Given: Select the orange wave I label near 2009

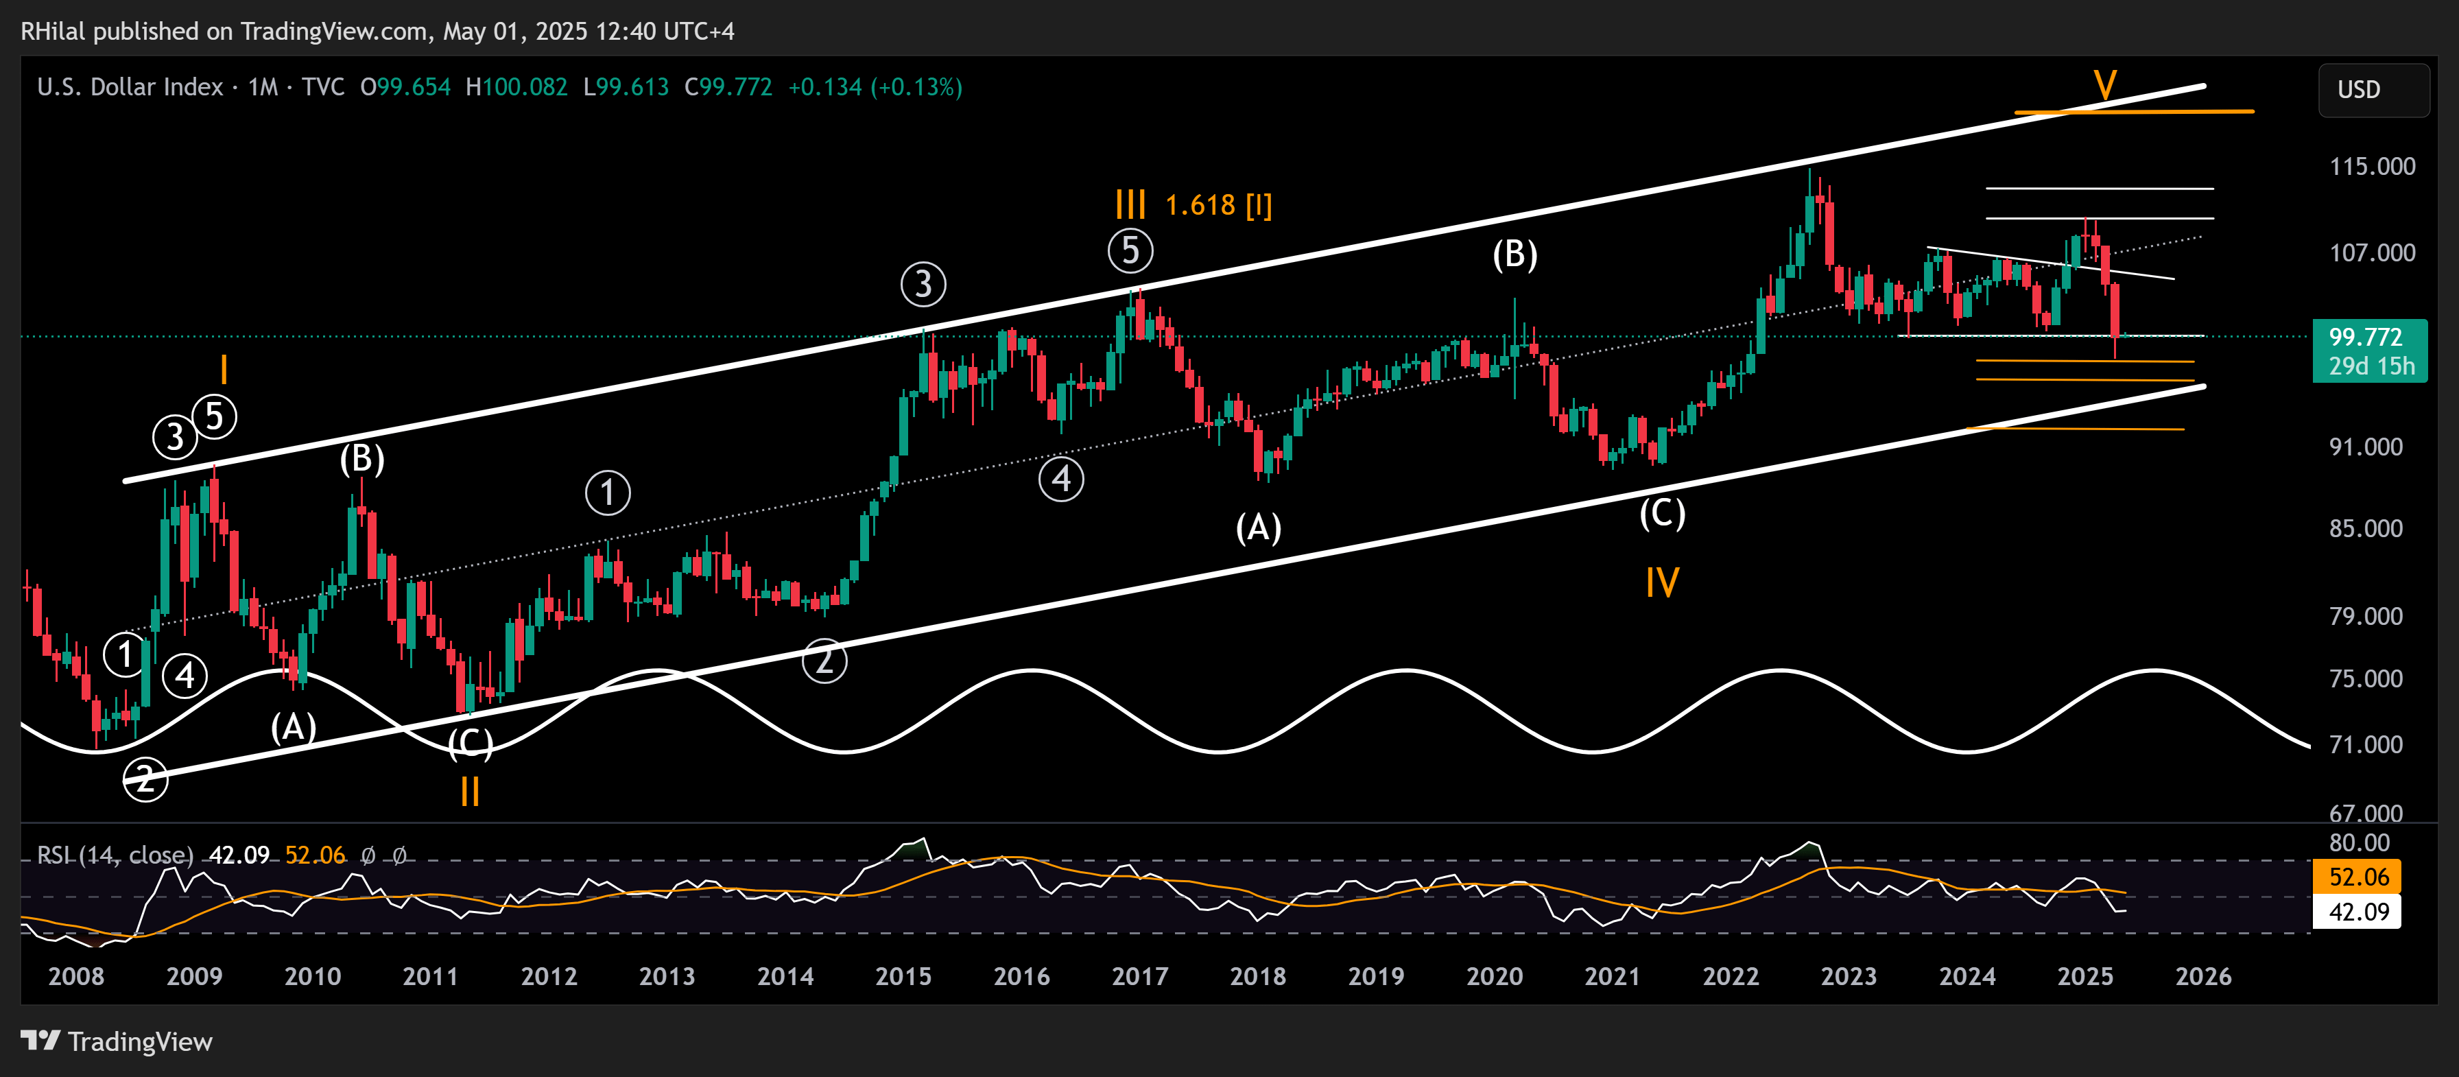Looking at the screenshot, I should 224,368.
